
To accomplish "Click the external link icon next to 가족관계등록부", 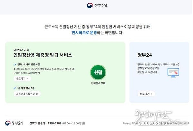I will 37,94.
